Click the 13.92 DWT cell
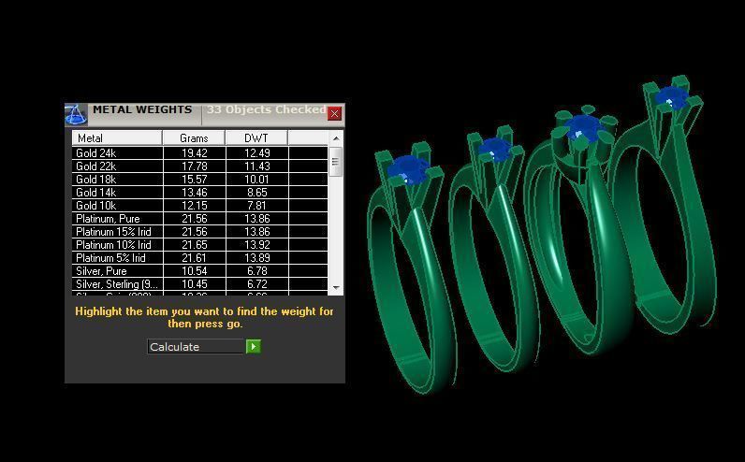Image resolution: width=745 pixels, height=462 pixels. coord(257,244)
